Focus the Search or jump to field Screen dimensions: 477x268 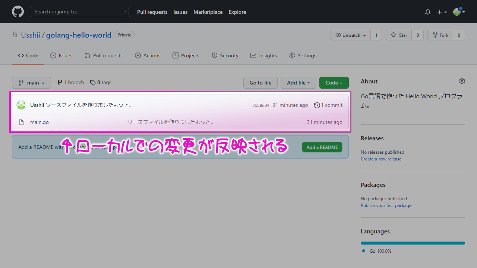80,12
